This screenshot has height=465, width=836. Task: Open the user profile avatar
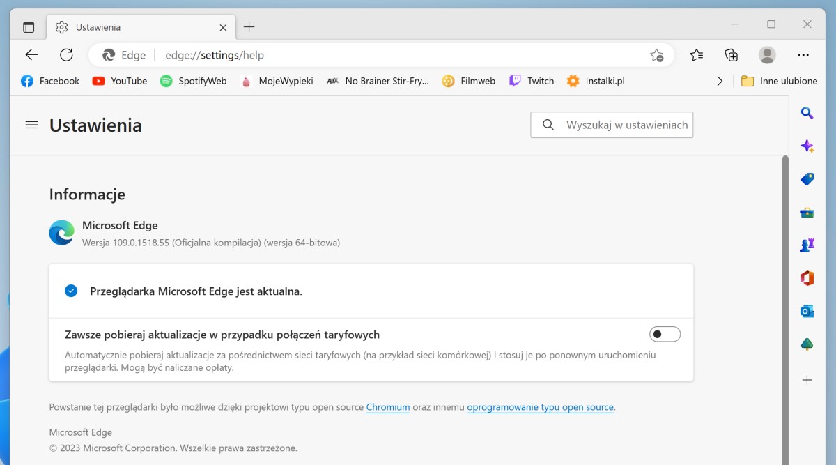(x=767, y=55)
